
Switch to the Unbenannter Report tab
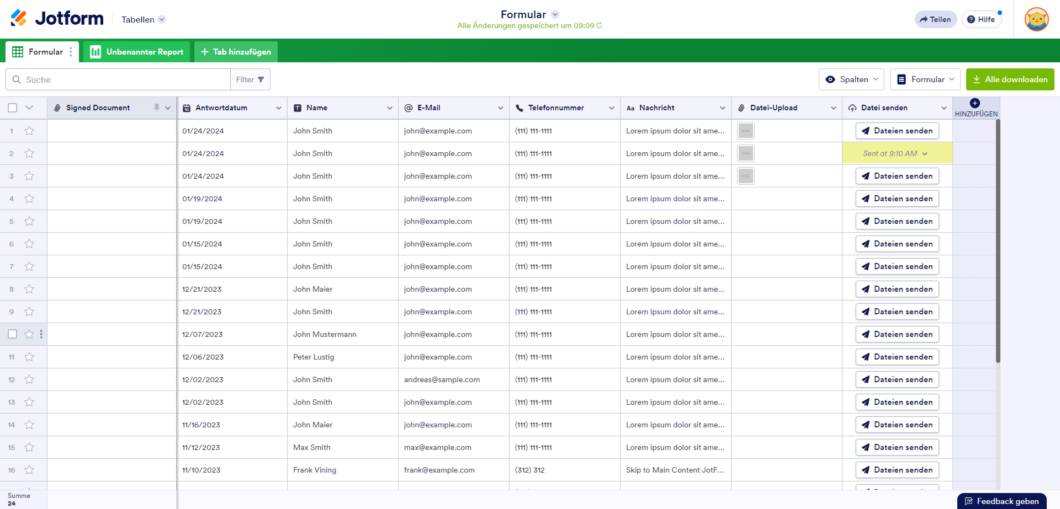point(137,52)
